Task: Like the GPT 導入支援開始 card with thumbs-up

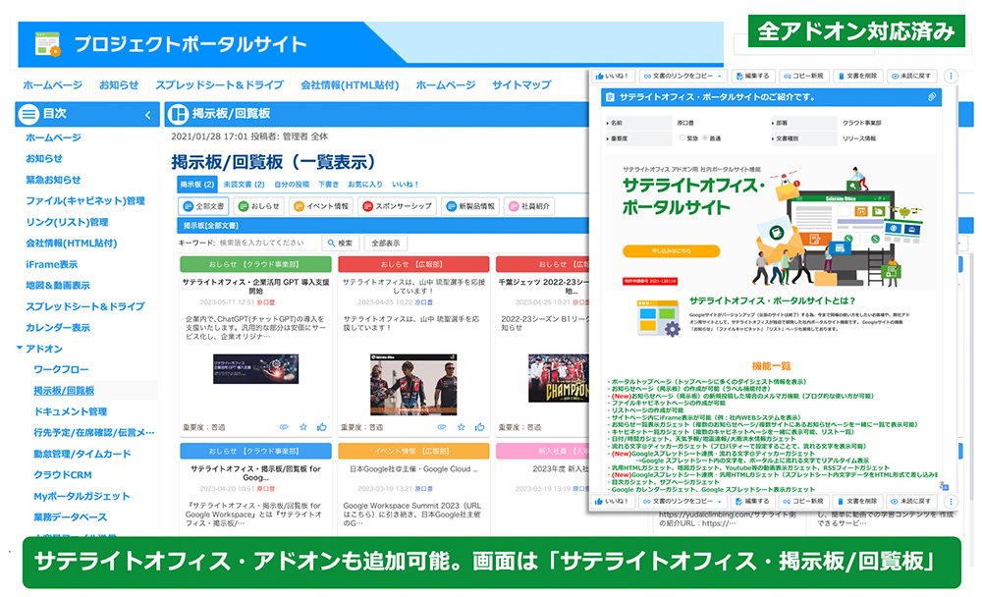Action: (322, 427)
